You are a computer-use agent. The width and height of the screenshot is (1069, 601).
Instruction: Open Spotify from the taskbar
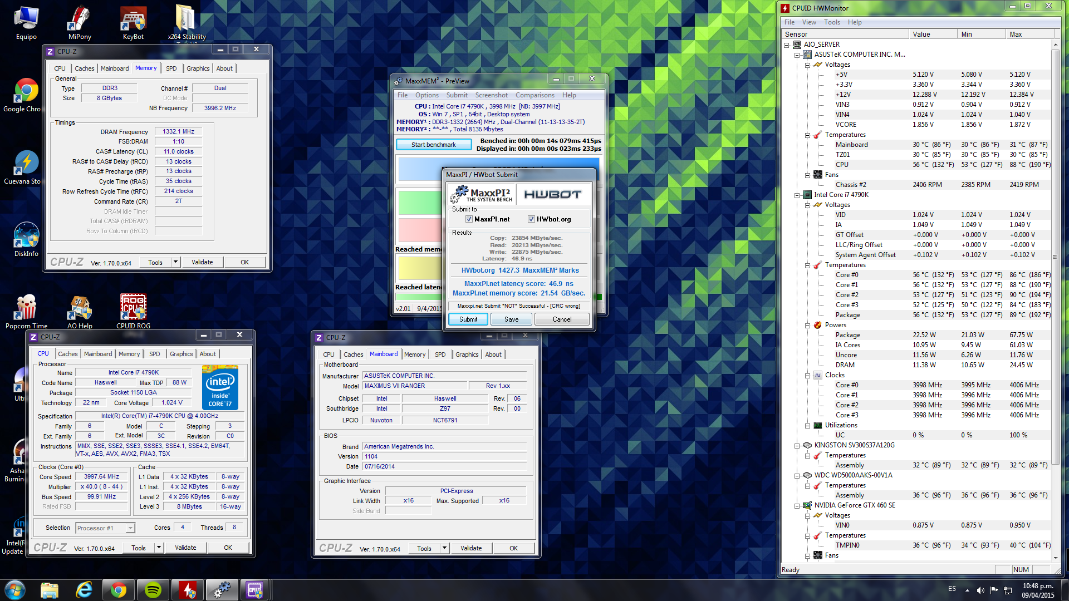pos(153,590)
